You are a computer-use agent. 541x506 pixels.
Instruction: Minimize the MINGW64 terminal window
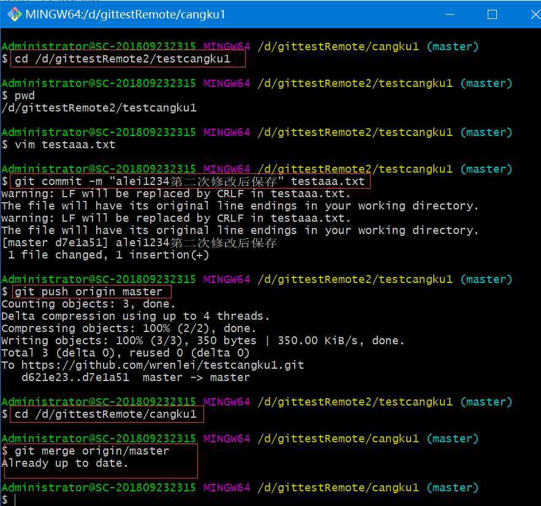tap(450, 15)
